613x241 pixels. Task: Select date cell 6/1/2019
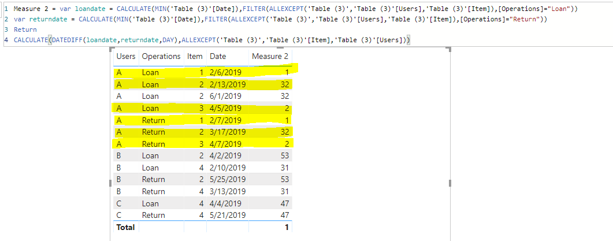225,97
